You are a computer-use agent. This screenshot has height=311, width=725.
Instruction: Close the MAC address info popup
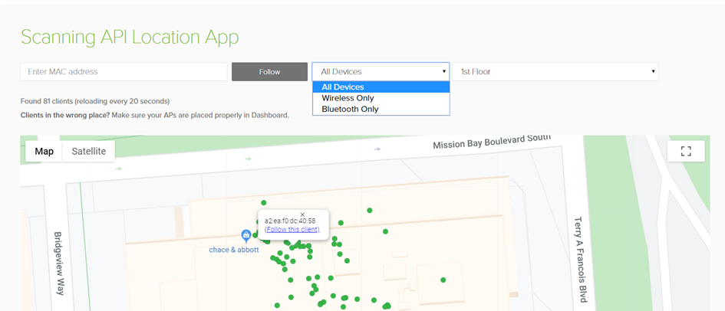[x=302, y=214]
